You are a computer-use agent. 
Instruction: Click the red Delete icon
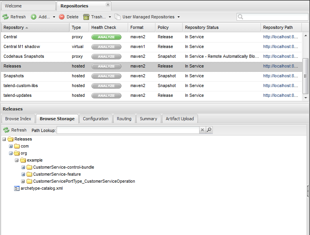point(62,17)
